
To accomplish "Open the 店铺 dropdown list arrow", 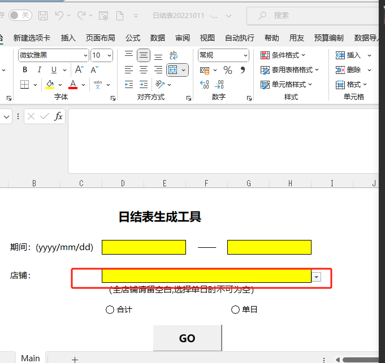I will 317,277.
